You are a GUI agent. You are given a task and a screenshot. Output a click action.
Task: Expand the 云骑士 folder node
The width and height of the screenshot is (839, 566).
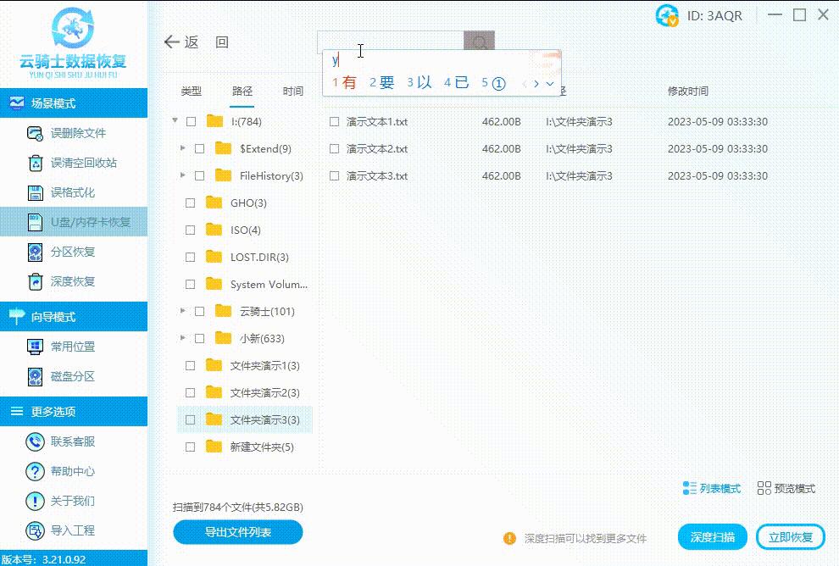coord(183,311)
